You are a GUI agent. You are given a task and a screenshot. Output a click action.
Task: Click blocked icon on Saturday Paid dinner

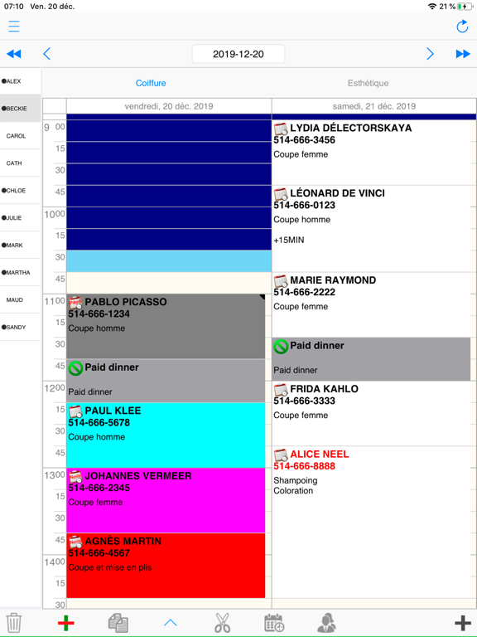pos(281,347)
